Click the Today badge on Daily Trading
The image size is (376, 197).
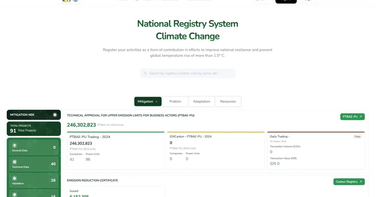click(357, 137)
